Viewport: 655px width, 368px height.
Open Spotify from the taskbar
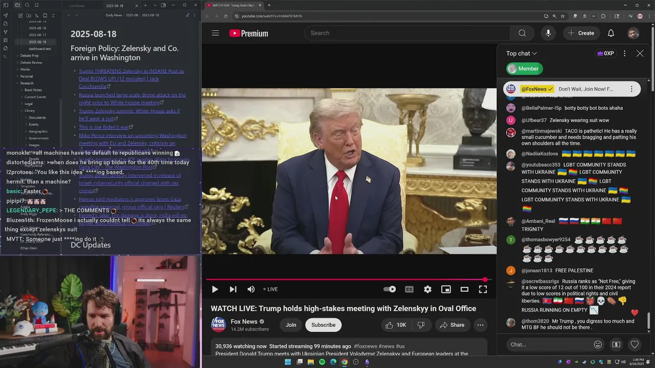(x=322, y=362)
